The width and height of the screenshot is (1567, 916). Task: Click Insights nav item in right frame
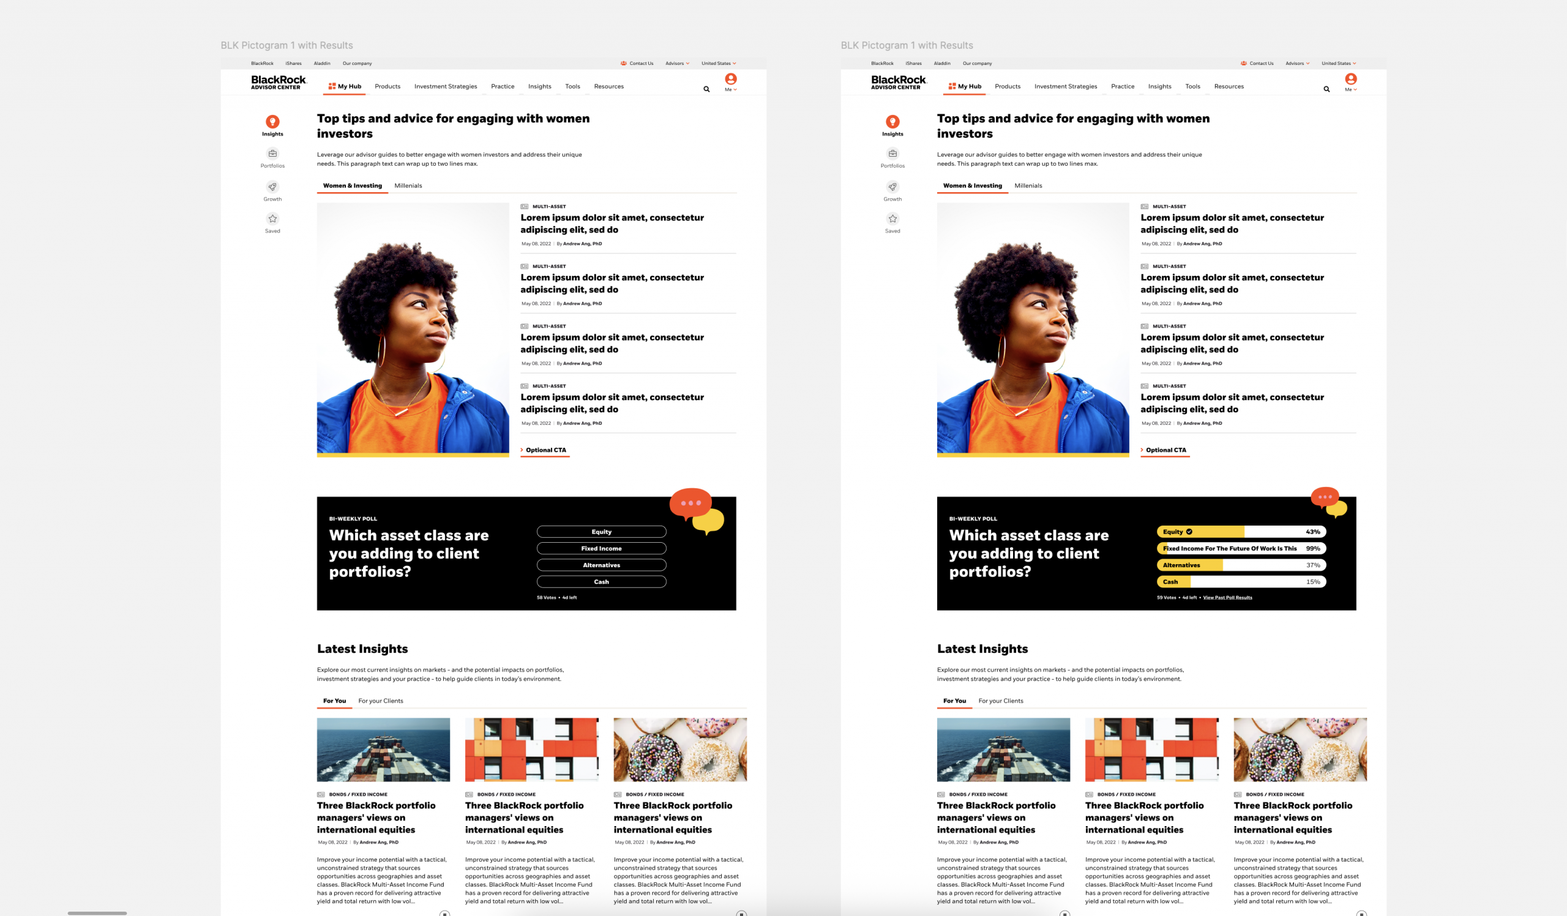point(1160,86)
